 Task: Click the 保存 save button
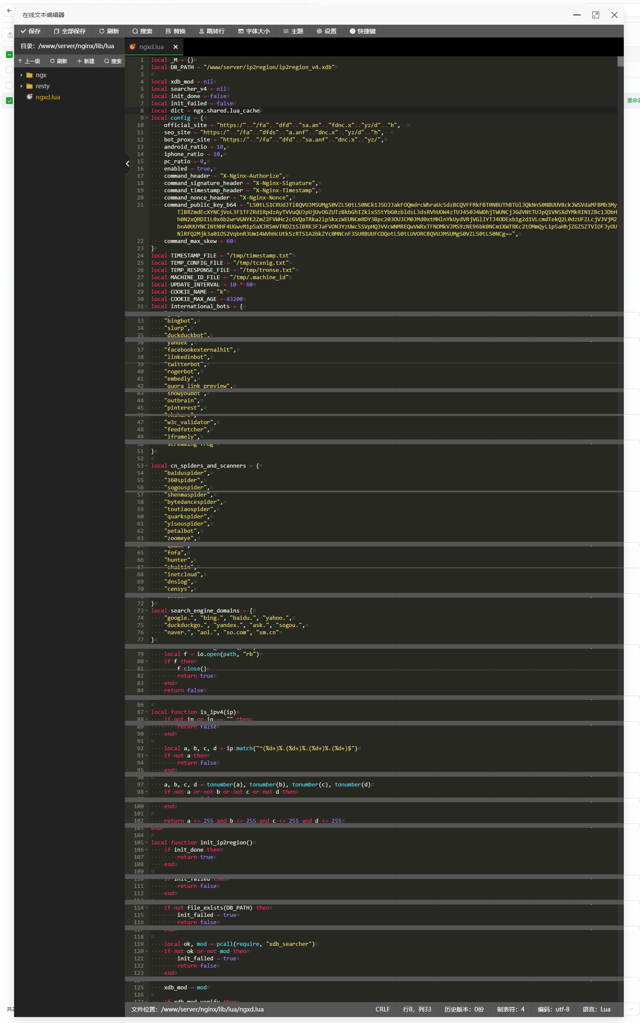pos(30,31)
